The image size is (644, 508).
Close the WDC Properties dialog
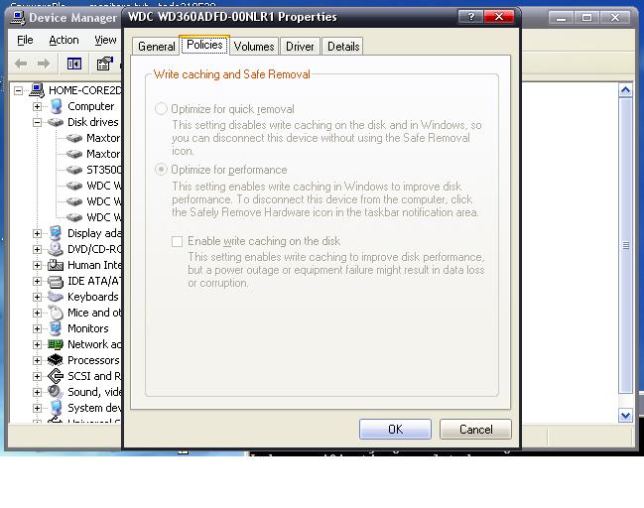pyautogui.click(x=499, y=17)
